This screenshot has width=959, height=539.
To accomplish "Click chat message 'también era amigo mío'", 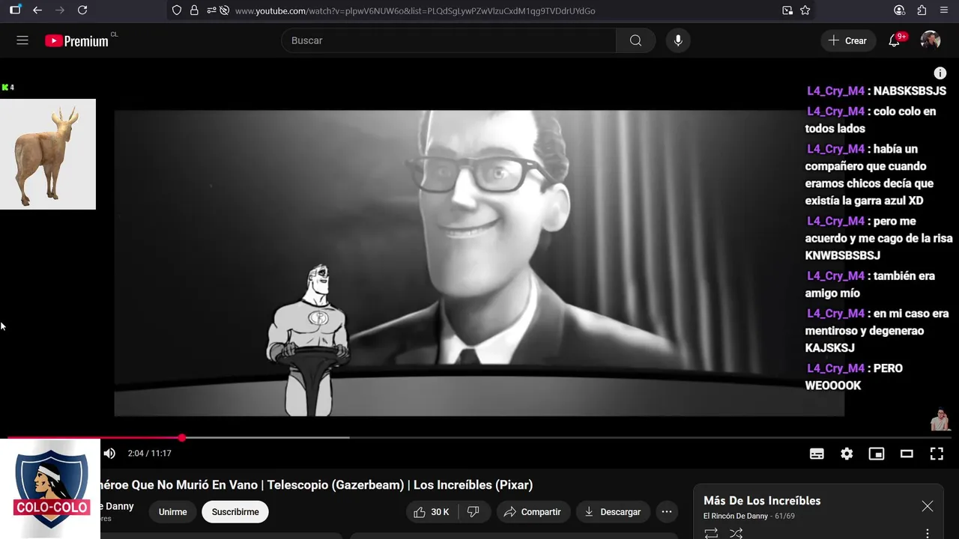I will [x=871, y=284].
